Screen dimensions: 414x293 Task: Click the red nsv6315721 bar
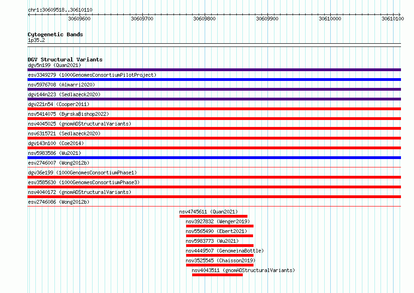point(214,138)
